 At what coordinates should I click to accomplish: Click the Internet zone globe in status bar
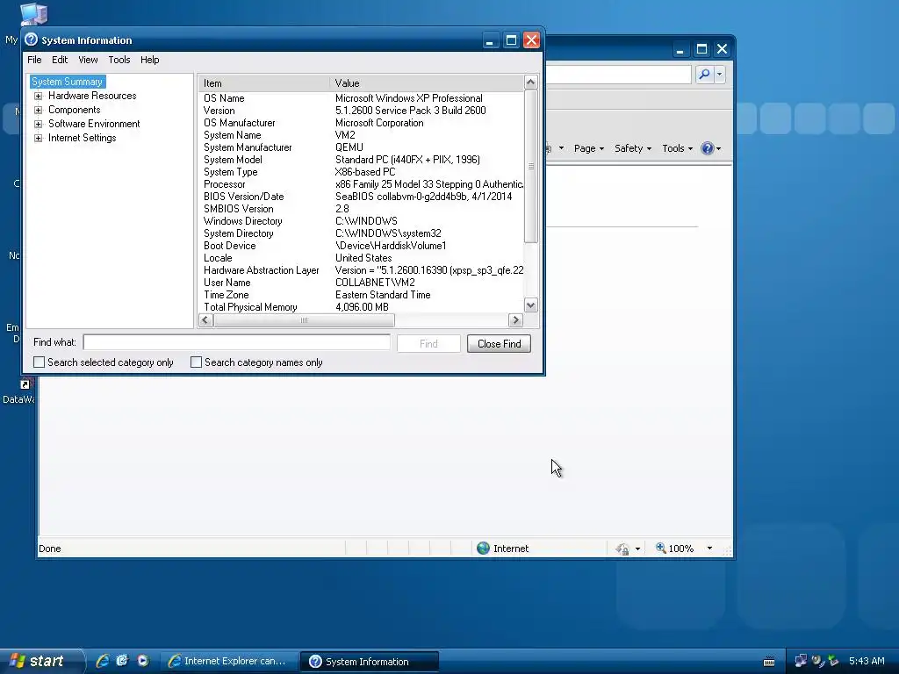click(x=484, y=549)
